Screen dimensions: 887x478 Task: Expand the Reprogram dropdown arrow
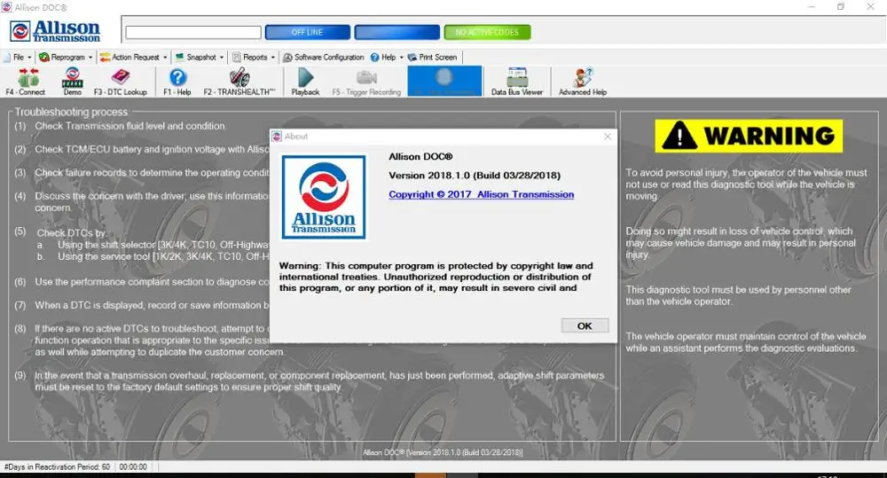pyautogui.click(x=90, y=57)
